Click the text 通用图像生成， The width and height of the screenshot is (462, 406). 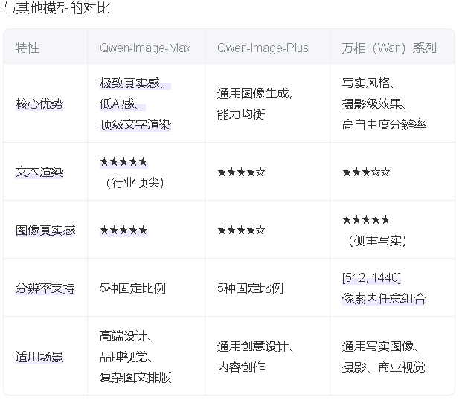click(x=254, y=94)
